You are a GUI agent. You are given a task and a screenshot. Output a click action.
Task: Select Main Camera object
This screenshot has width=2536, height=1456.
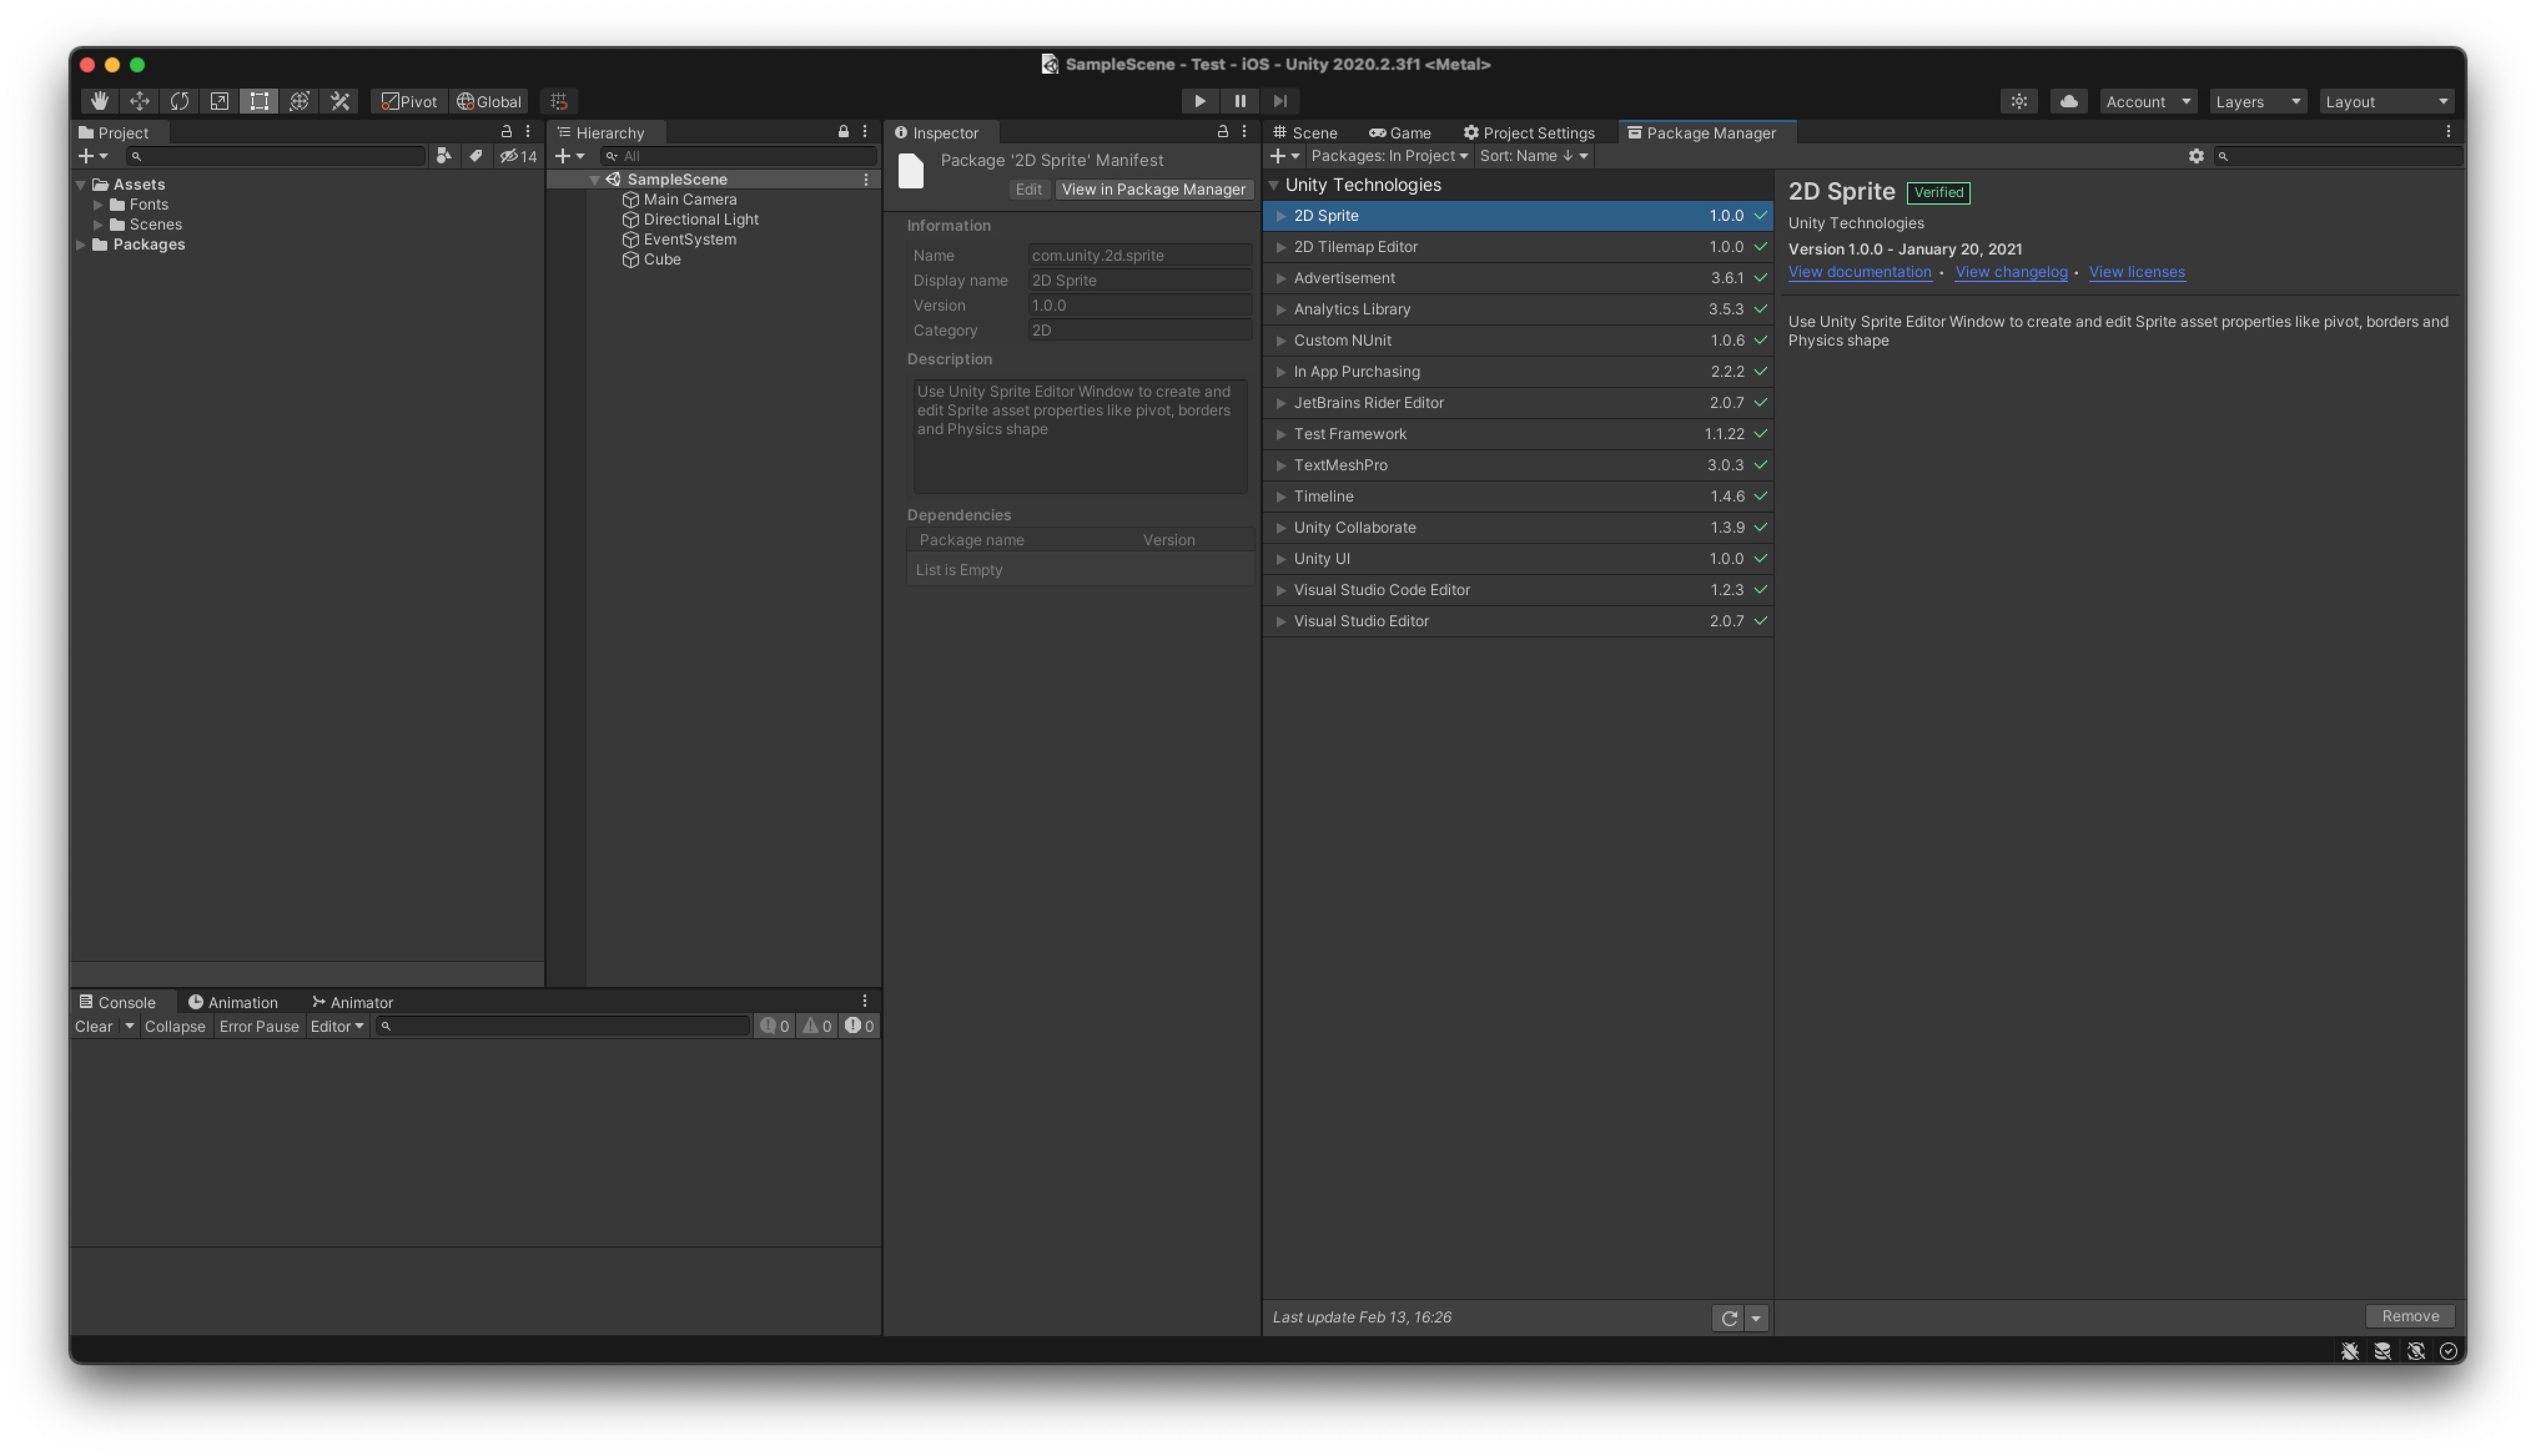click(x=689, y=199)
